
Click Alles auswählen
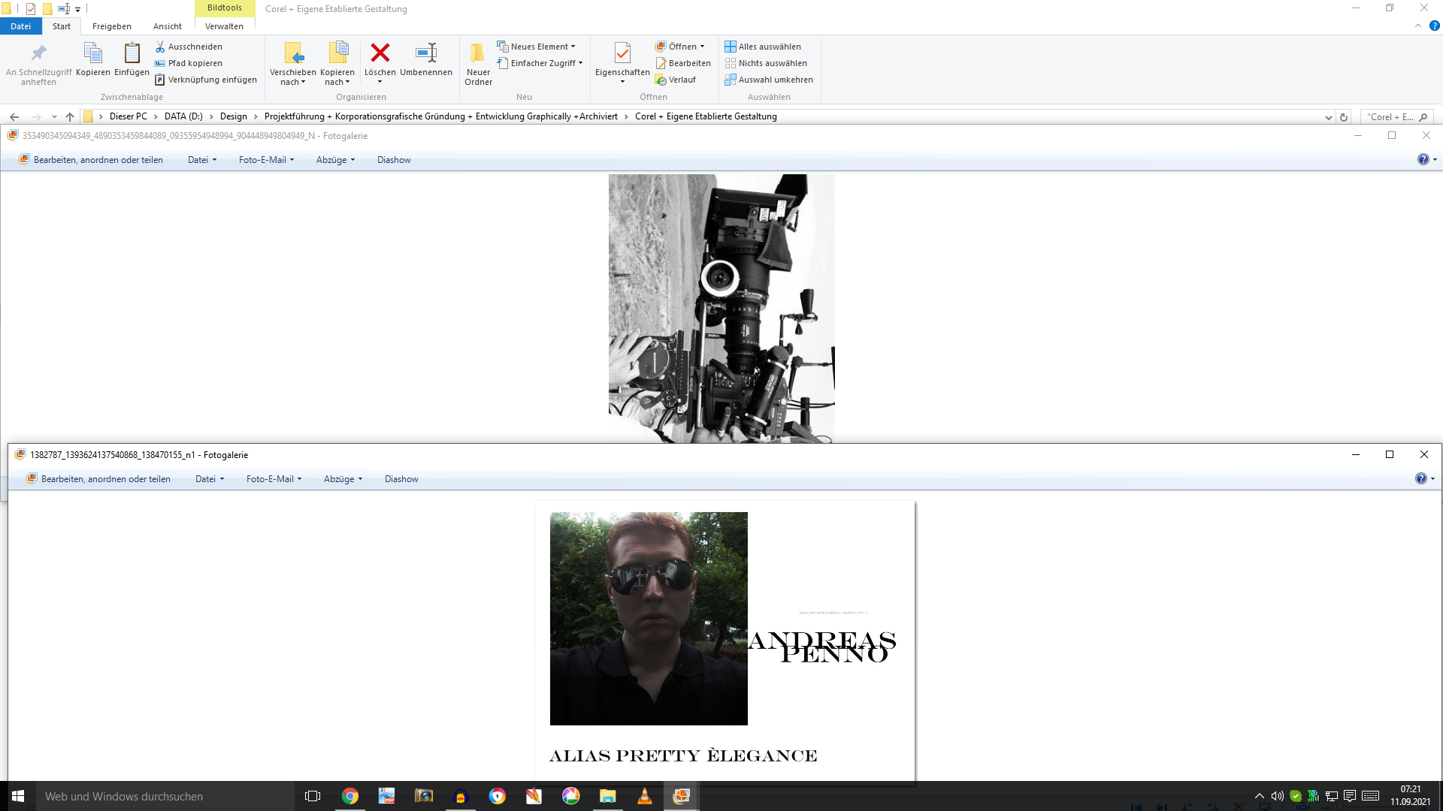(x=763, y=47)
